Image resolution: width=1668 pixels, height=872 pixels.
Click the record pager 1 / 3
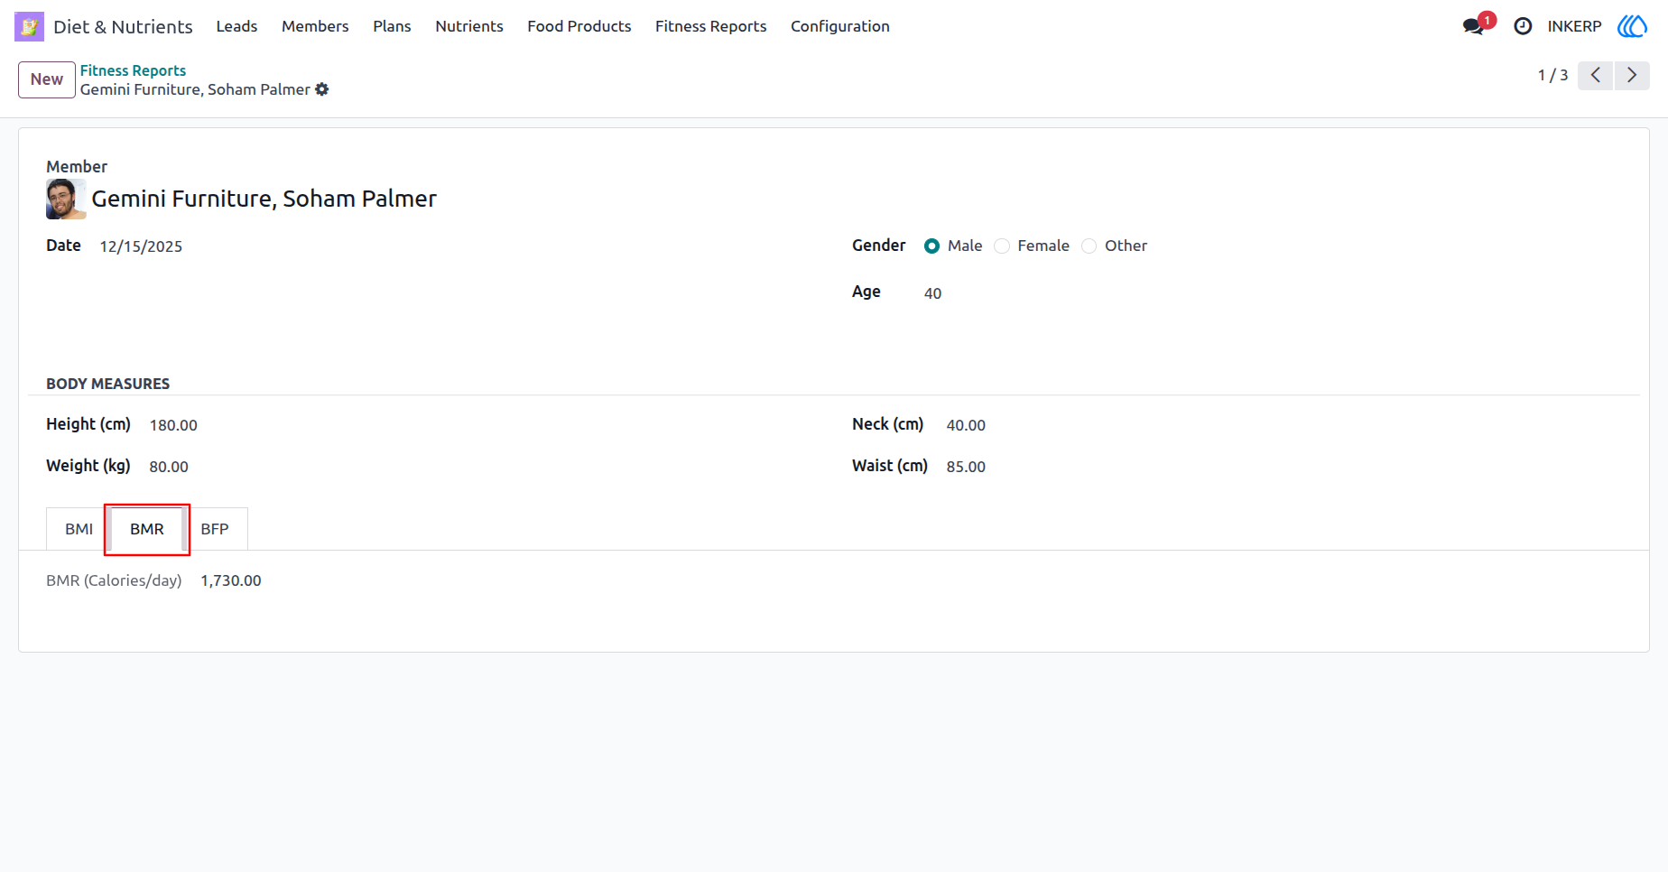tap(1552, 75)
